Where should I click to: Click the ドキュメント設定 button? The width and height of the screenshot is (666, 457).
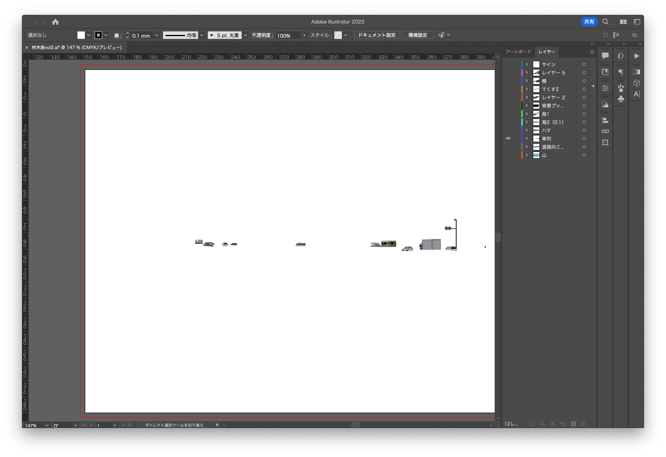[x=376, y=35]
